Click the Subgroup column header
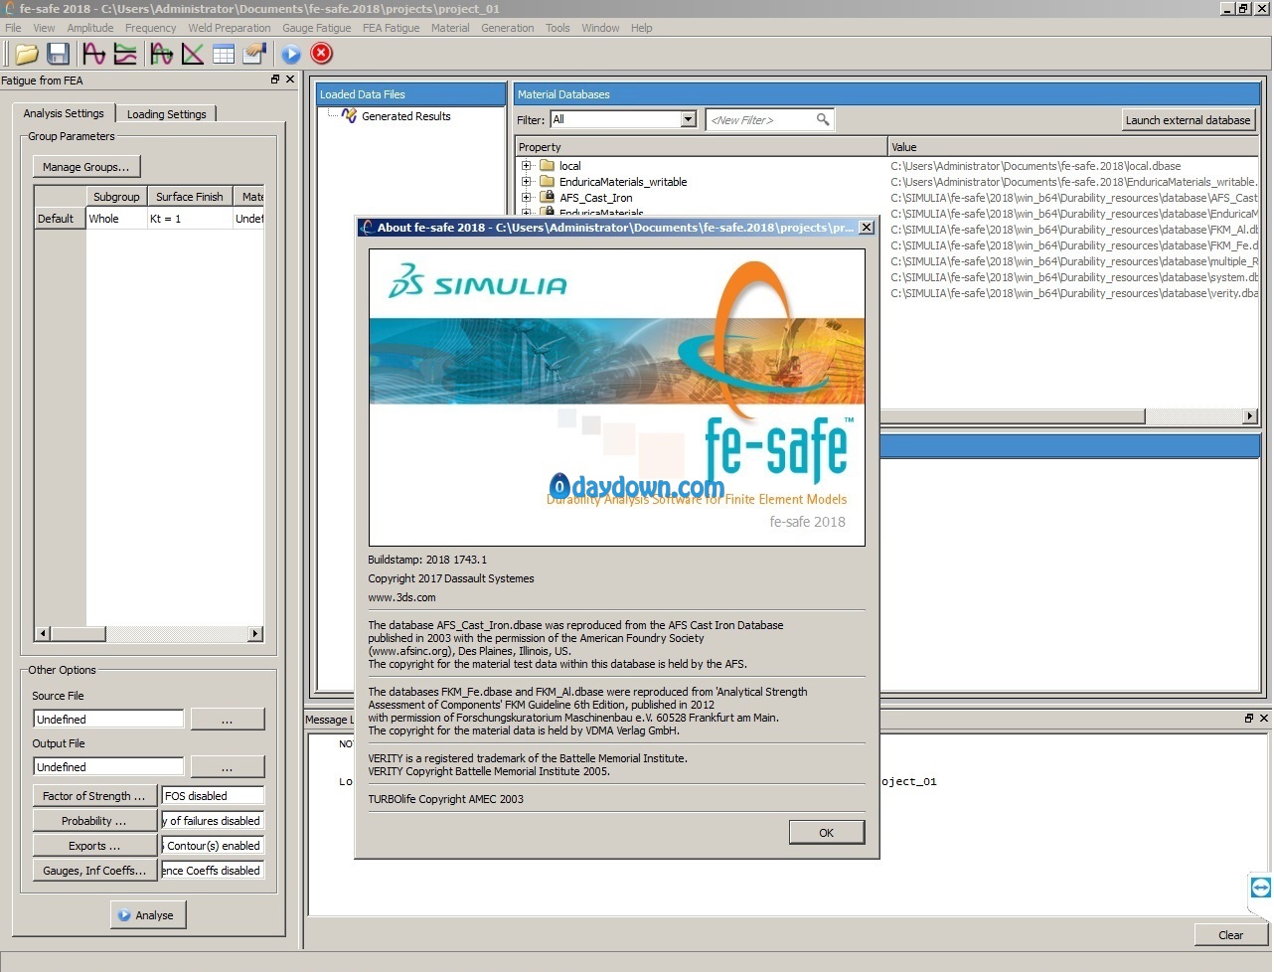The image size is (1274, 972). (116, 197)
